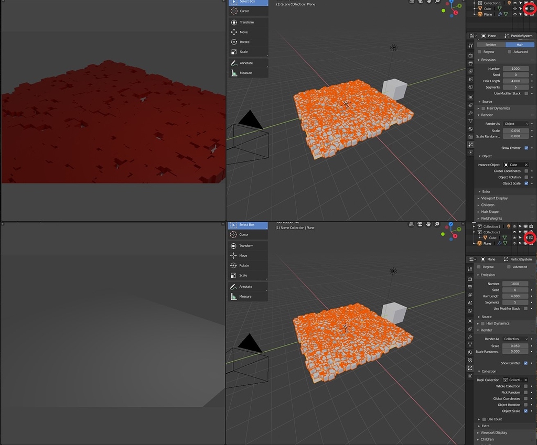Click the Number field showing 1000 particles

515,68
